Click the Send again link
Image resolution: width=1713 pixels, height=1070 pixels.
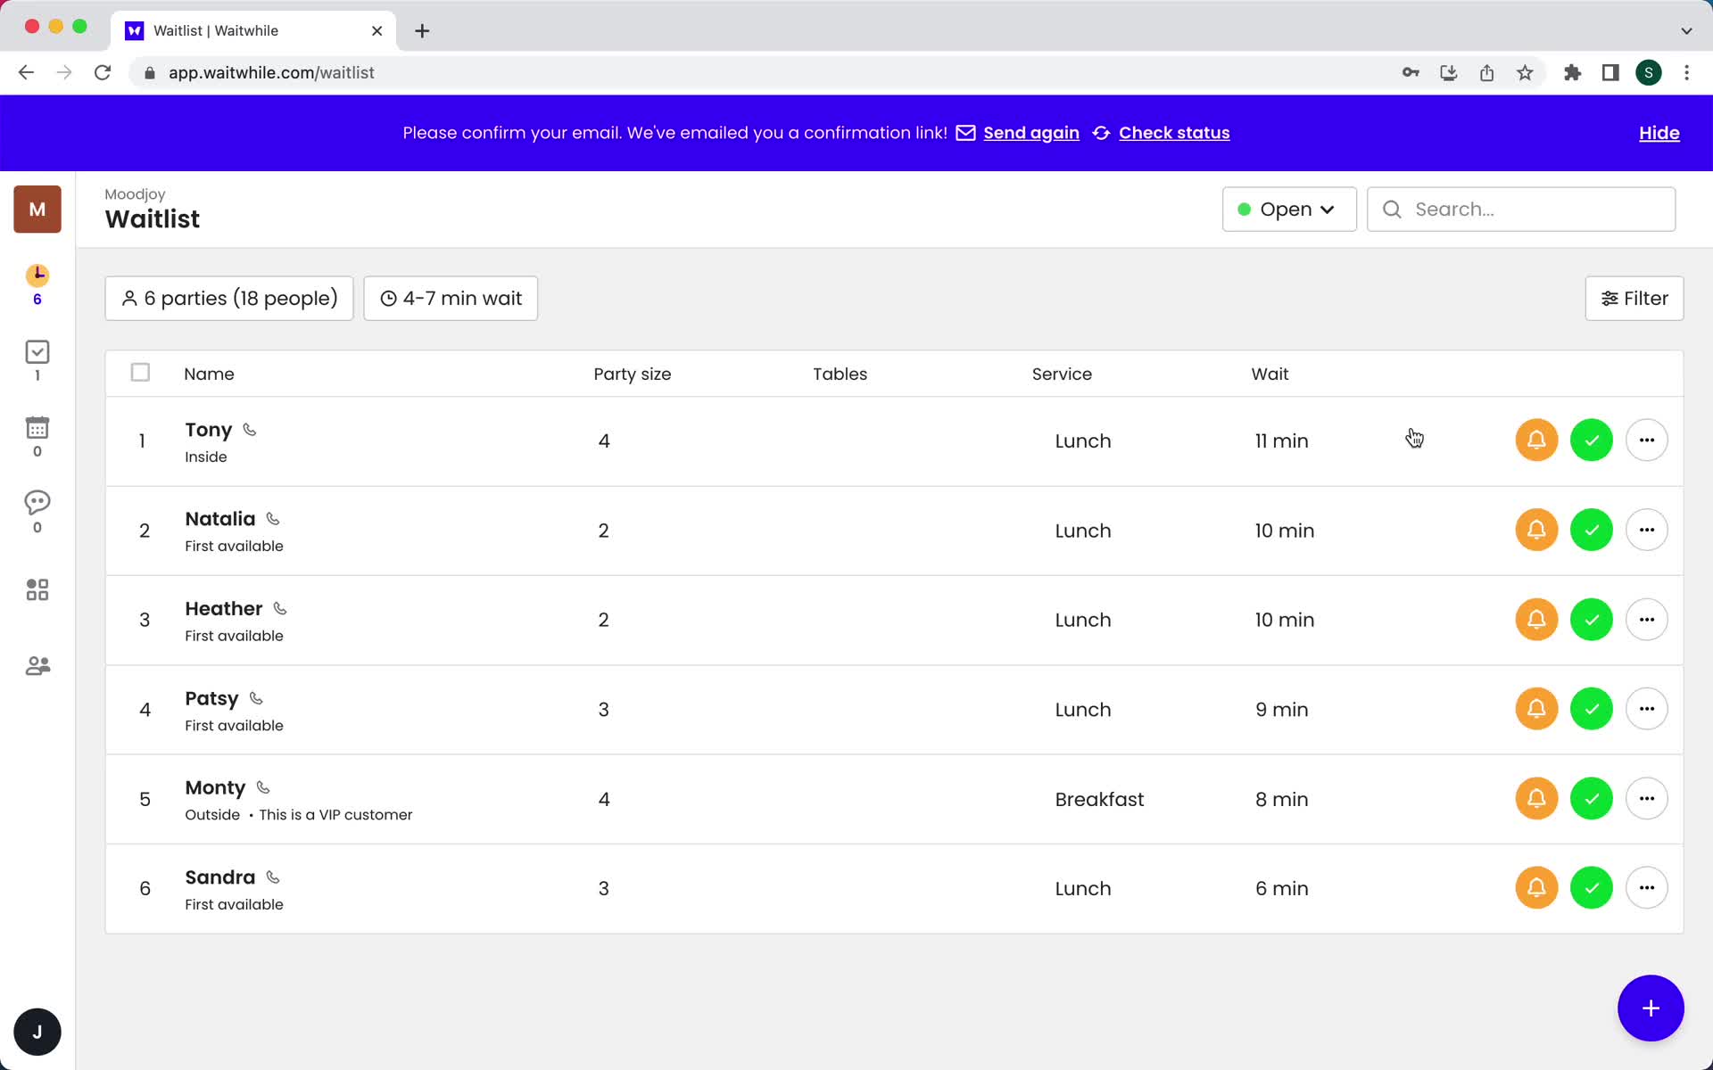(x=1030, y=133)
